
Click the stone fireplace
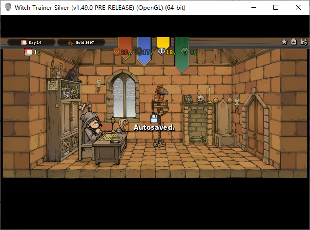point(197,124)
